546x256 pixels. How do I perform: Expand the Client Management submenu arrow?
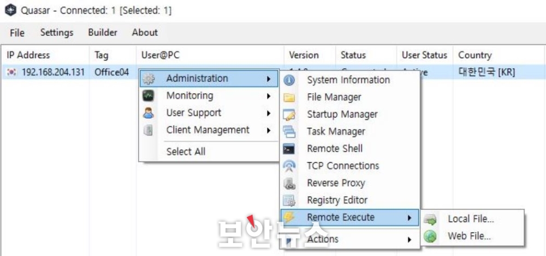click(269, 131)
